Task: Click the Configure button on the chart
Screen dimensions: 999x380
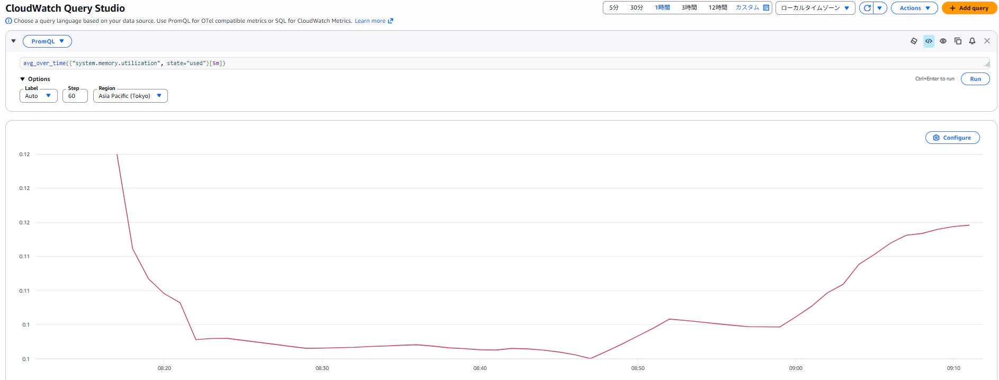Action: (952, 138)
